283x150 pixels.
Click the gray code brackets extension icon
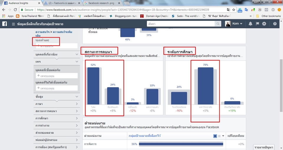(x=266, y=10)
